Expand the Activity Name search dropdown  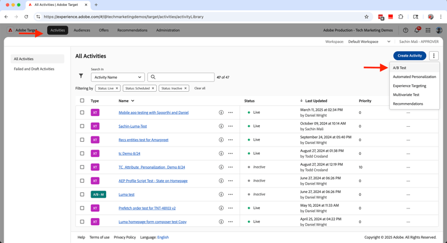tap(117, 77)
